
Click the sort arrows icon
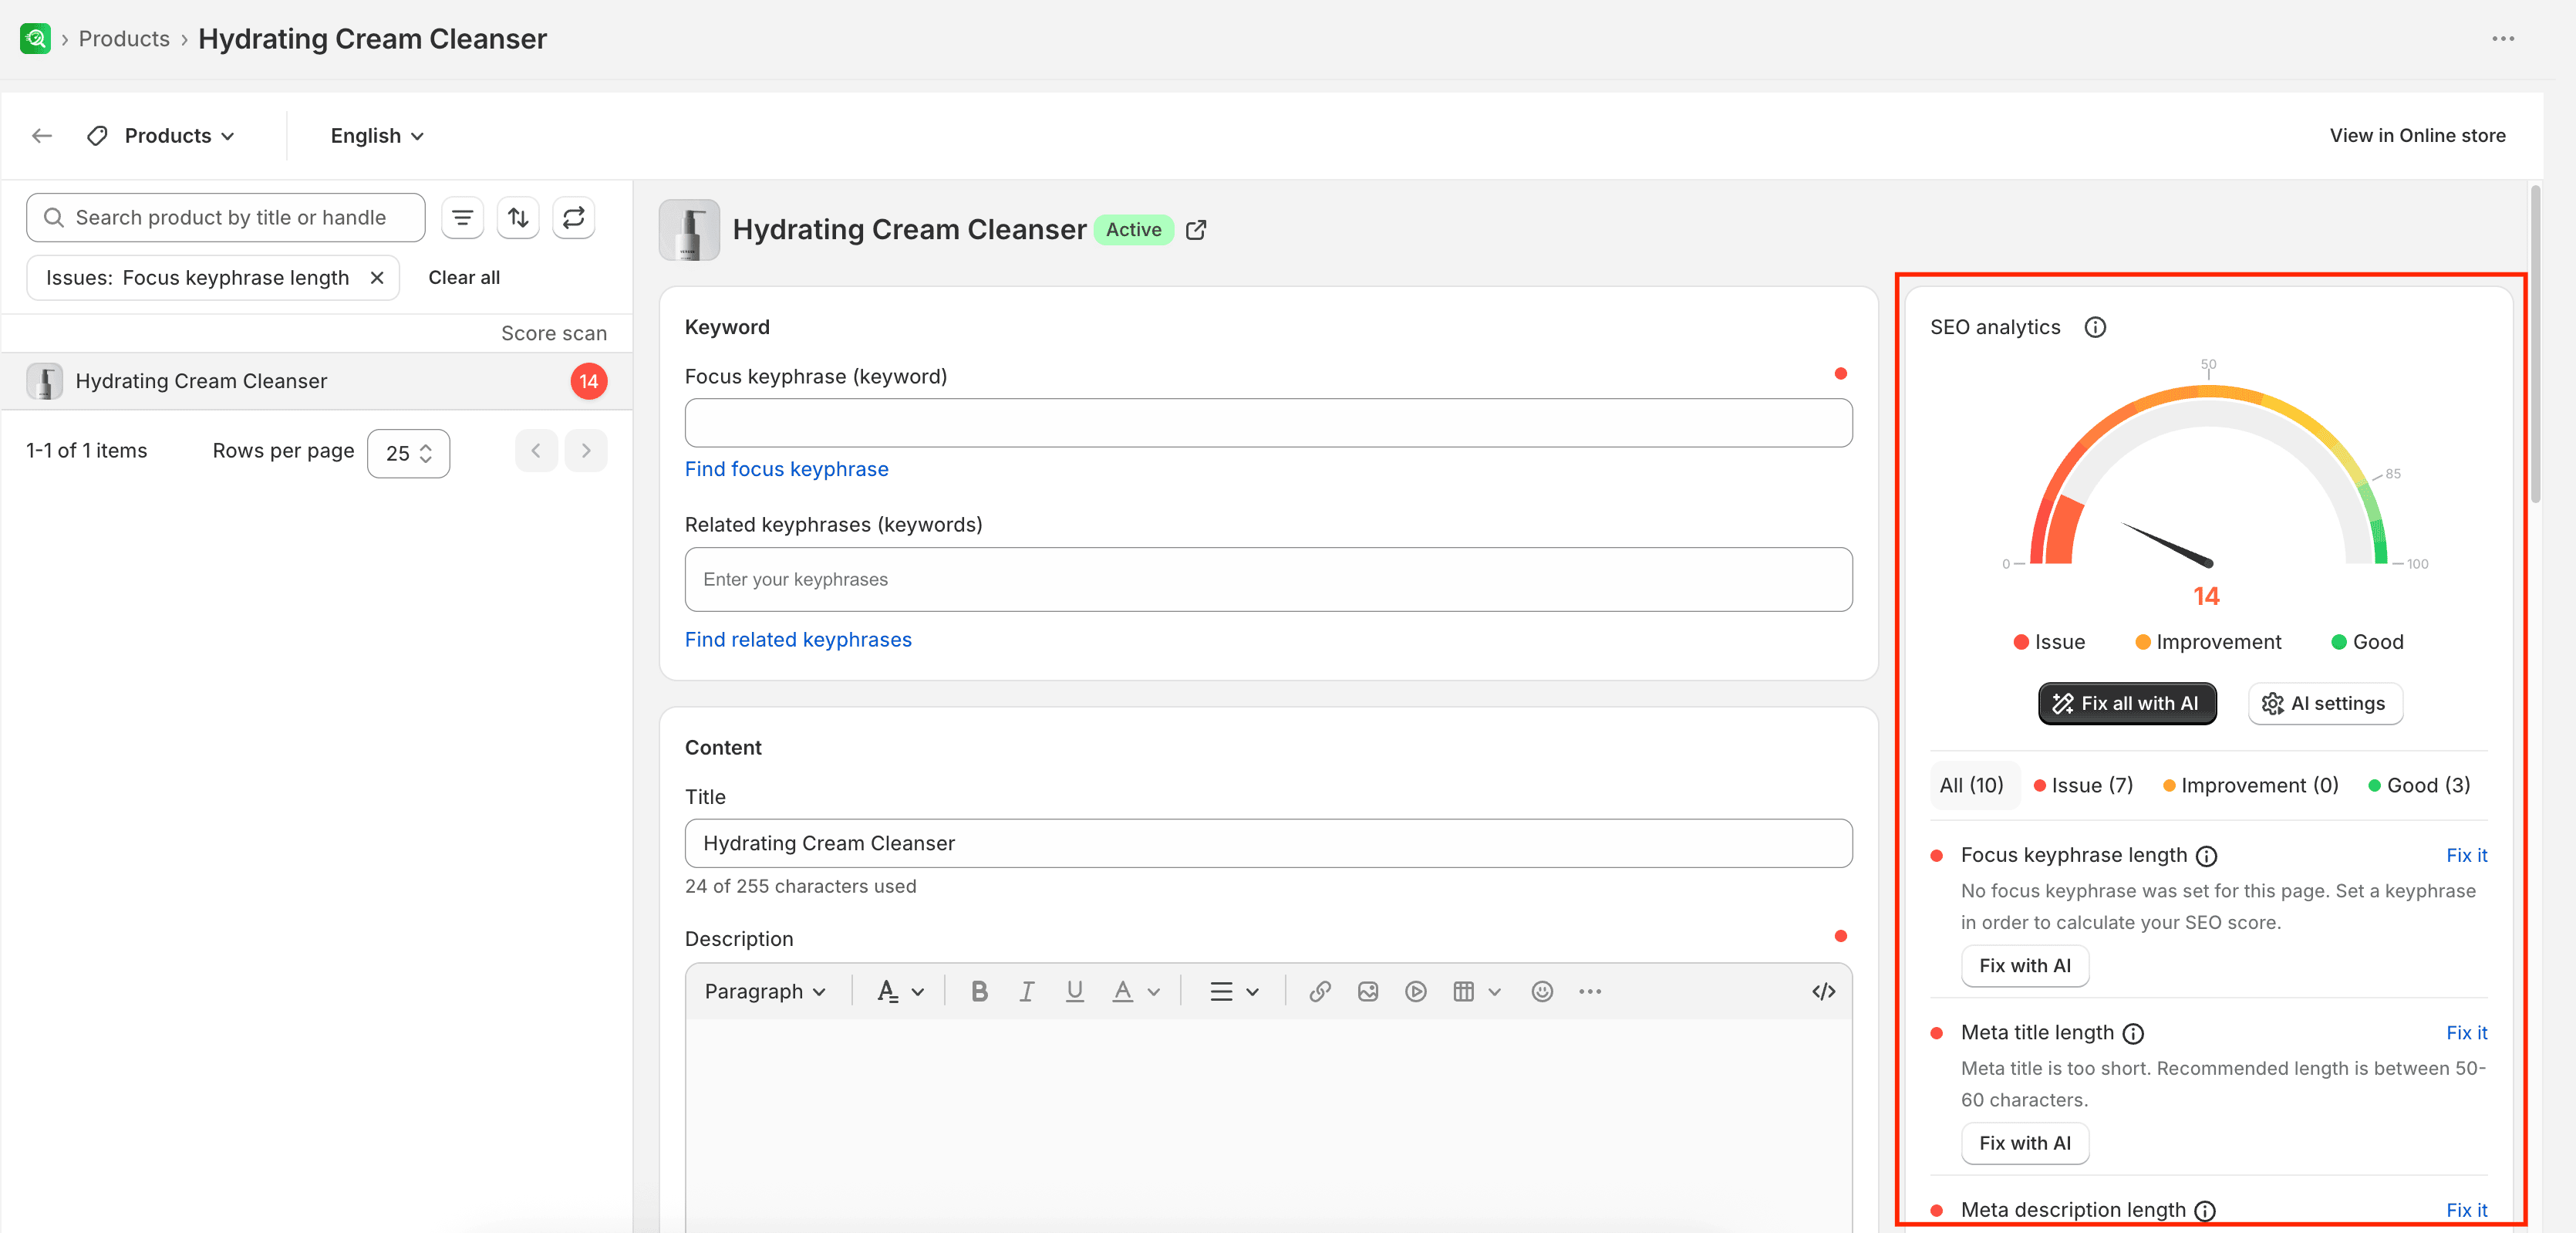(x=518, y=217)
